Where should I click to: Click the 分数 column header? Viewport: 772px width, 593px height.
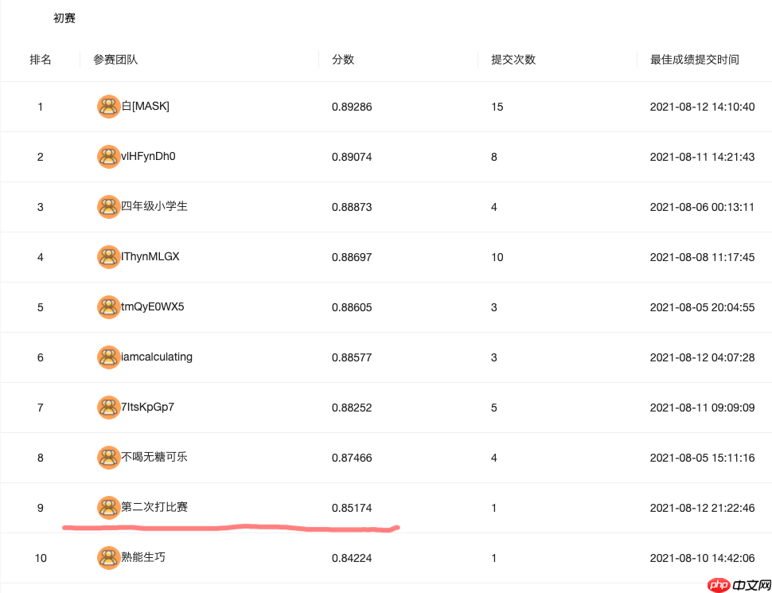[x=342, y=59]
